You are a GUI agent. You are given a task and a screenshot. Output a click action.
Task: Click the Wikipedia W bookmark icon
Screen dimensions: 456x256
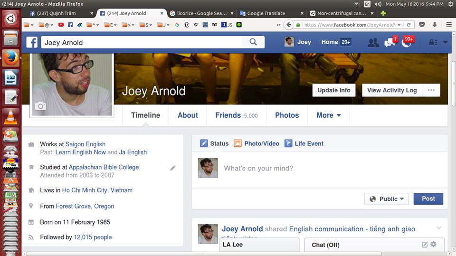coord(196,25)
